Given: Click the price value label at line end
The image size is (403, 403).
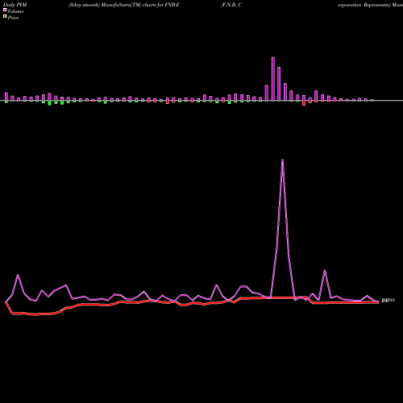Looking at the screenshot, I should [388, 301].
